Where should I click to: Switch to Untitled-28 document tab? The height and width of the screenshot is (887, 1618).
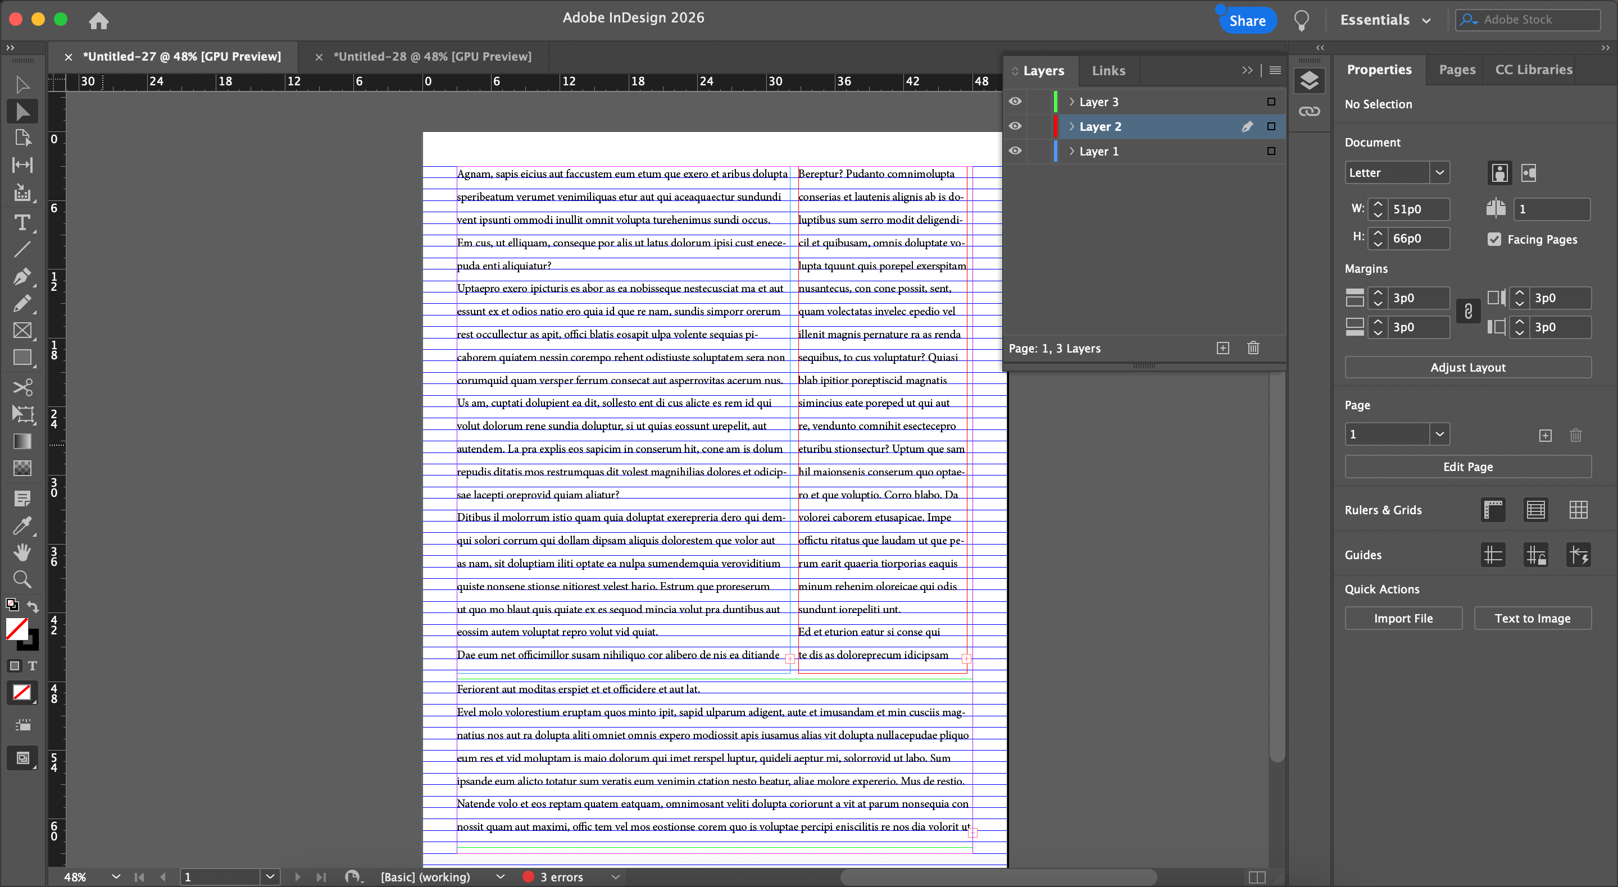point(431,57)
